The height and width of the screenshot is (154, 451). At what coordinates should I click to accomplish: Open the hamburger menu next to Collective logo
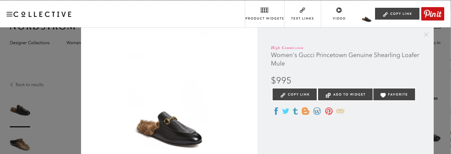point(9,14)
